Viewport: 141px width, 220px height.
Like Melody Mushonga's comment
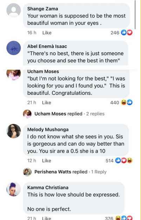(x=47, y=160)
